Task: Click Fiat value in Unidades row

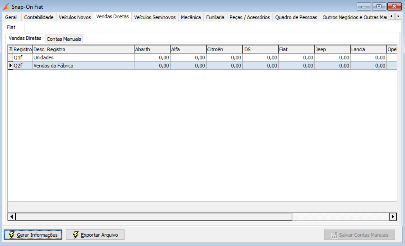Action: (296, 57)
